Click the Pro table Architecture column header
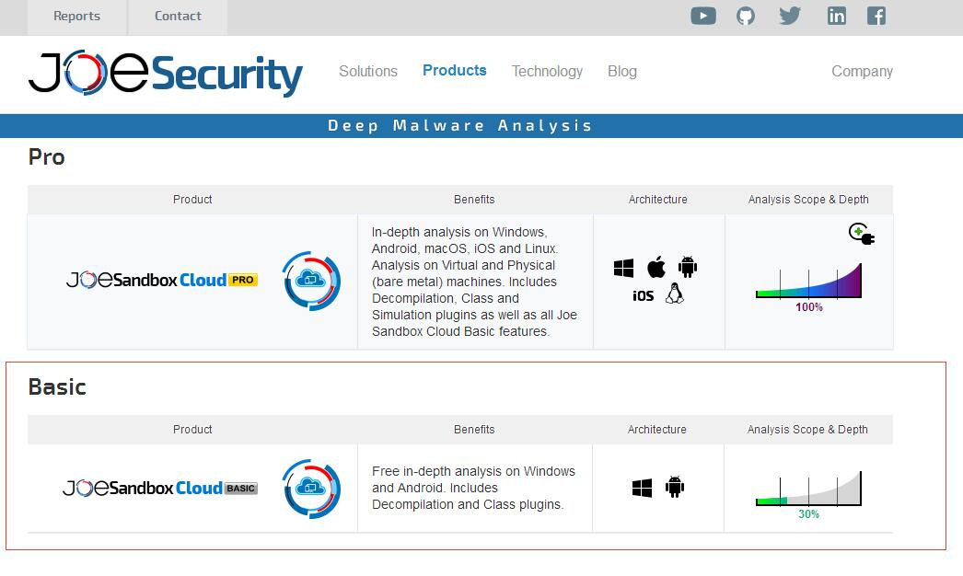 [657, 200]
